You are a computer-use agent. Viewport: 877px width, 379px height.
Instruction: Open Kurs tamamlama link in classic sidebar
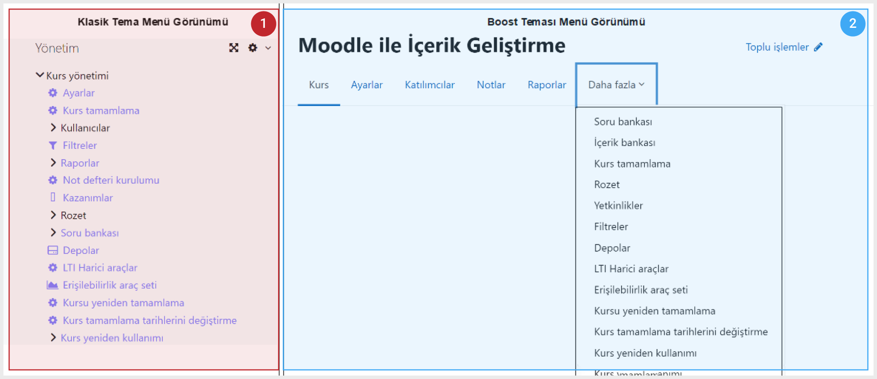point(101,111)
